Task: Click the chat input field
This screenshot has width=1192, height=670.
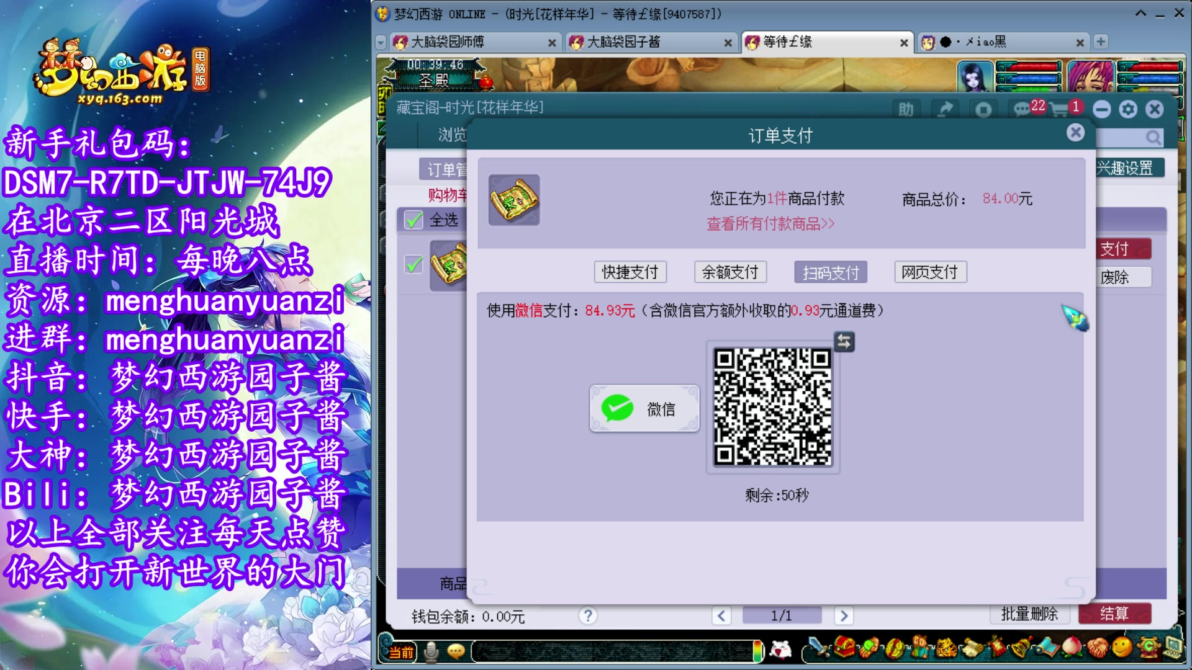Action: click(x=612, y=651)
